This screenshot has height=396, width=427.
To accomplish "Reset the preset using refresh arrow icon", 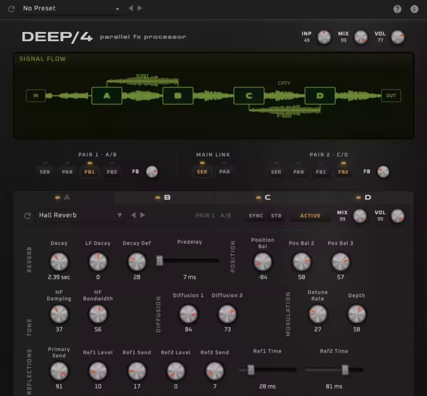I will (x=10, y=9).
